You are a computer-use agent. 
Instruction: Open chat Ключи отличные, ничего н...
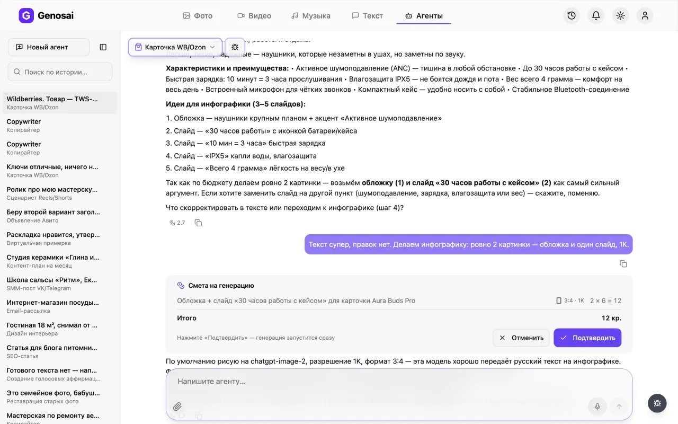point(60,171)
